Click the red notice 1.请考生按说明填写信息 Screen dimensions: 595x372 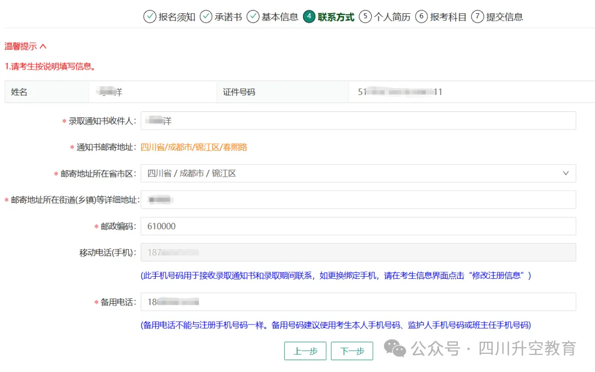pos(50,67)
